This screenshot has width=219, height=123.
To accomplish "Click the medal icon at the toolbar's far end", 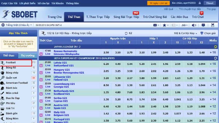I will pyautogui.click(x=213, y=25).
